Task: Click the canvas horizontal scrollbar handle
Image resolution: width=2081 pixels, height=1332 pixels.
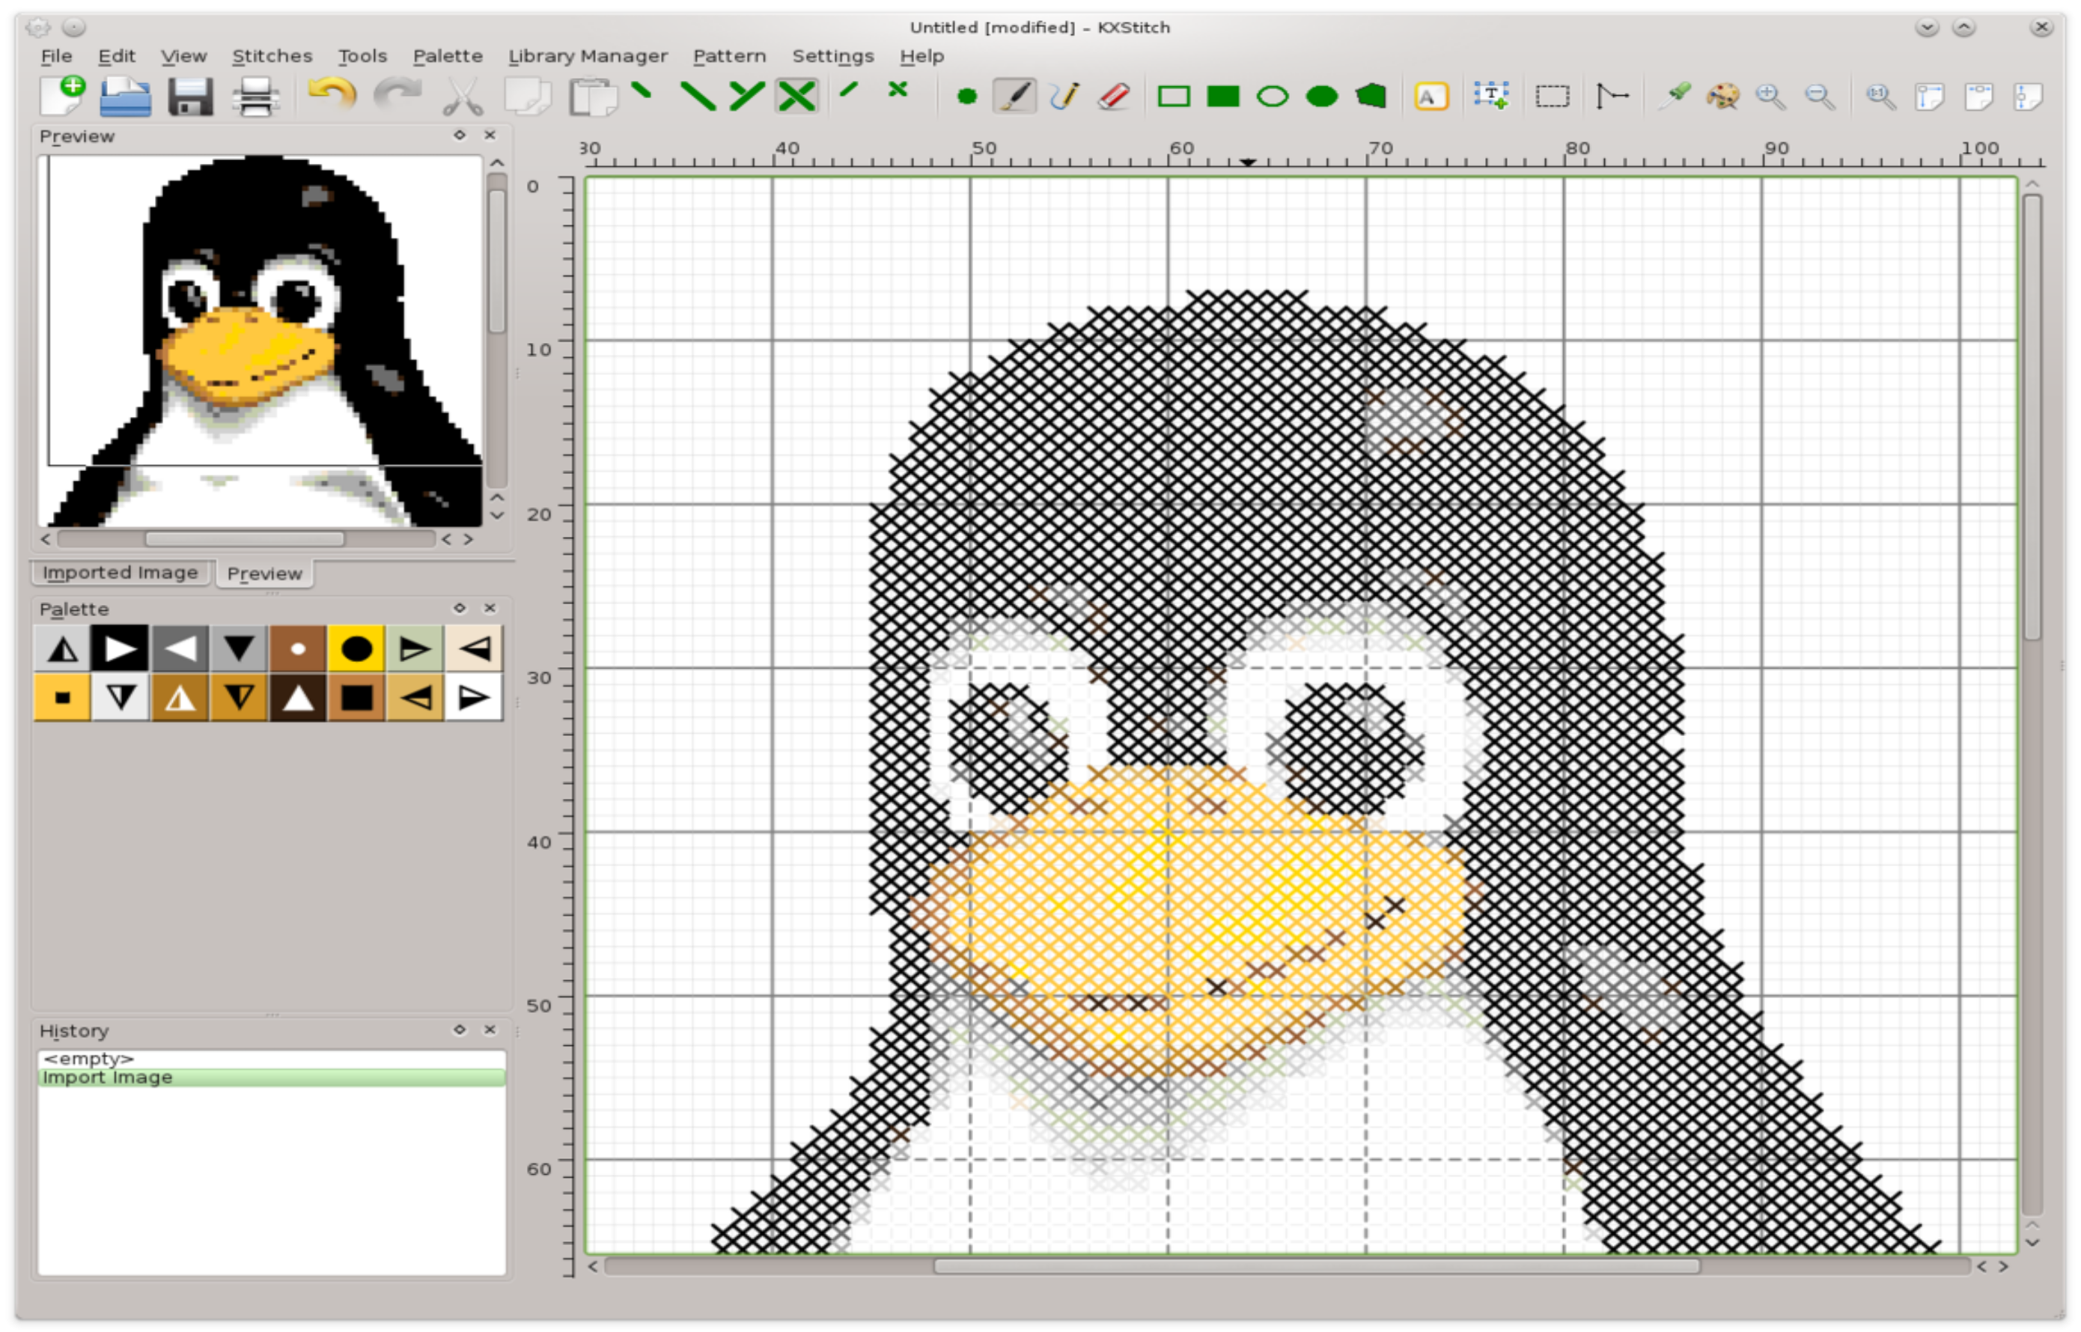Action: [x=1317, y=1266]
